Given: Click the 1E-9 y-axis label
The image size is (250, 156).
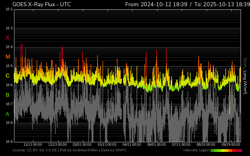Looking at the screenshot, I should (9, 142).
